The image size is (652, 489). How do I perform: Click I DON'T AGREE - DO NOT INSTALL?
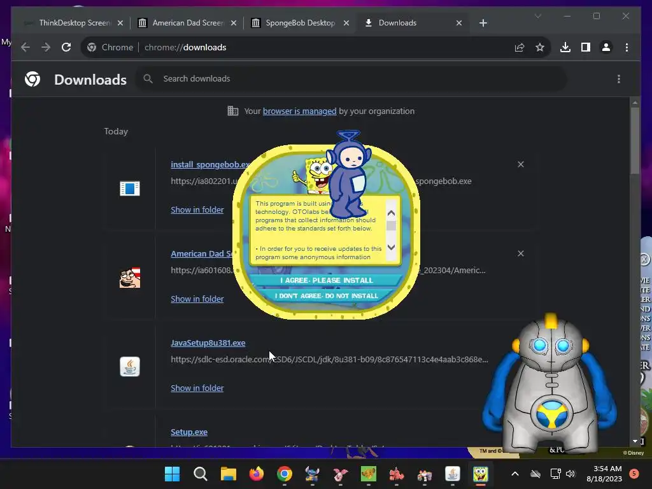[326, 295]
